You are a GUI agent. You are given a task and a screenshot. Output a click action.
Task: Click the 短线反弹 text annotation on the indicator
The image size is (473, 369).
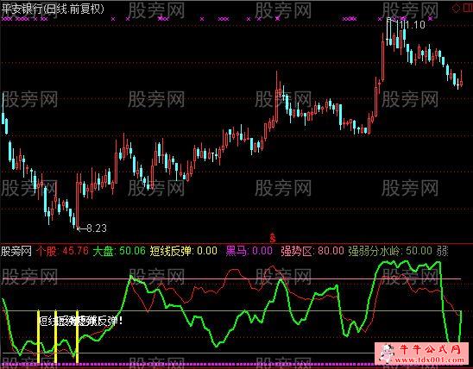(x=81, y=322)
